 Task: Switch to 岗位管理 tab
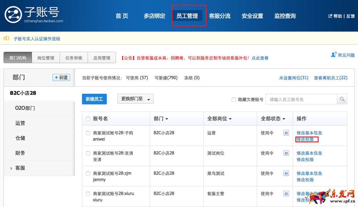point(46,58)
